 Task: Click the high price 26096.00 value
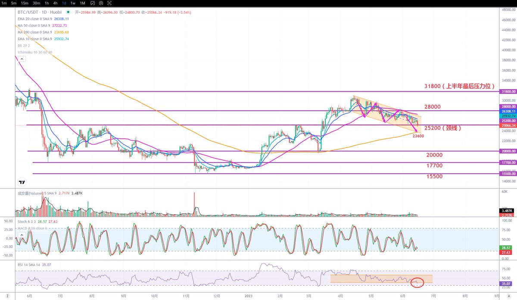(x=110, y=13)
